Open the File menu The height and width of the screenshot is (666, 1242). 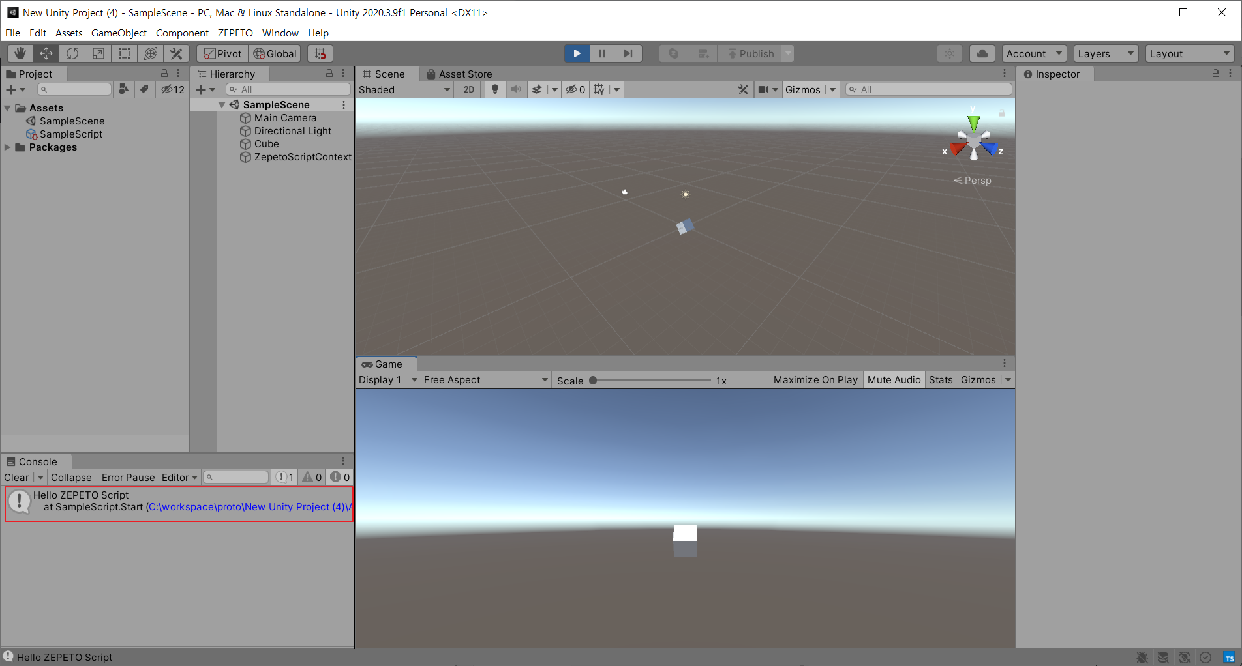click(x=12, y=33)
